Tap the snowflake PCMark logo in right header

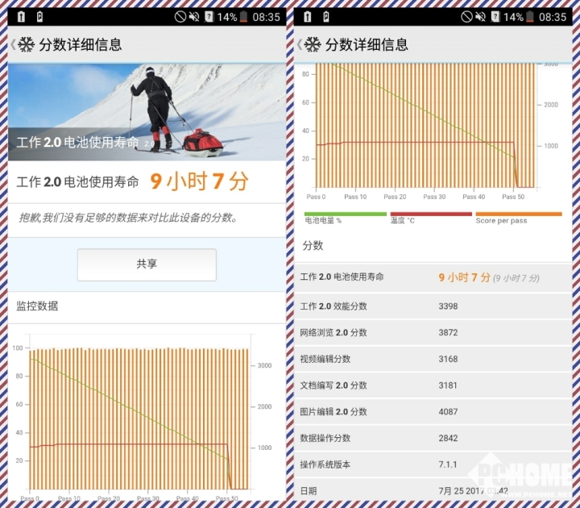tap(313, 45)
